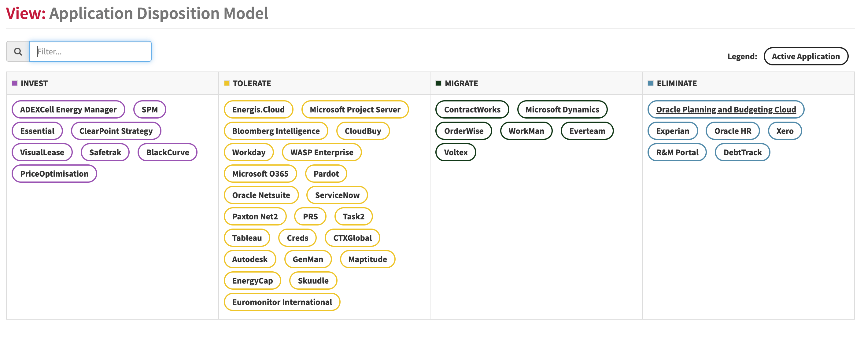Select the Essential application
Viewport: 864px width, 352px height.
[37, 131]
